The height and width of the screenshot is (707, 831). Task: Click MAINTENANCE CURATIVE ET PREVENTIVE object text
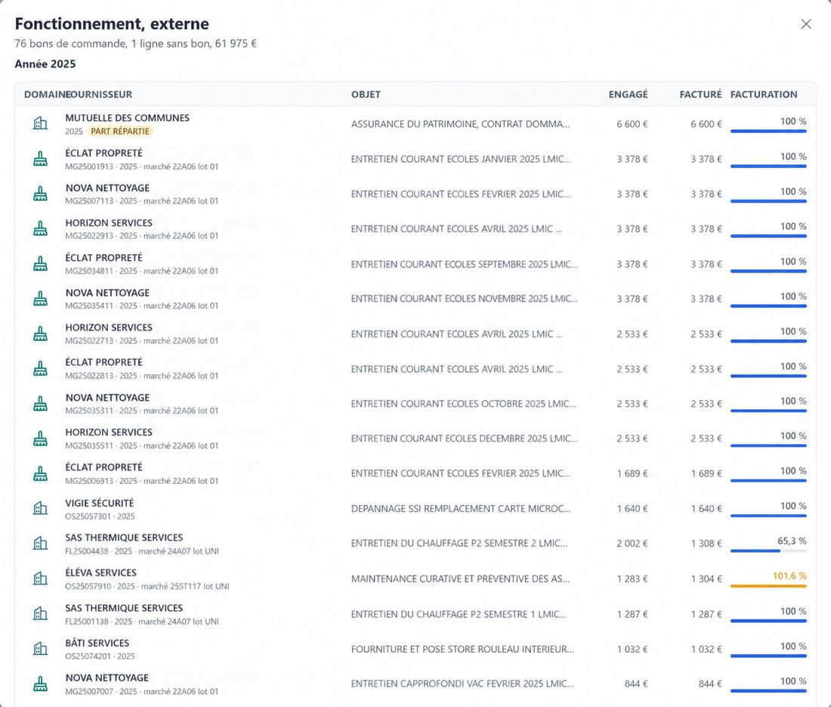tap(460, 578)
